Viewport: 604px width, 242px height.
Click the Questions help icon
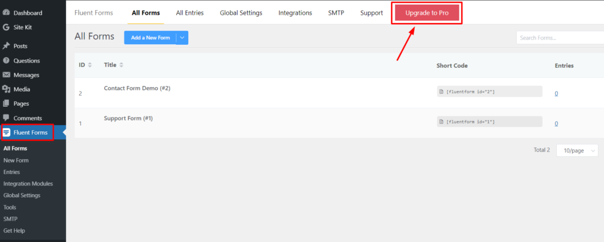[x=6, y=60]
